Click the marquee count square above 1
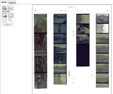The width and height of the screenshot is (113, 94). [x=10, y=20]
